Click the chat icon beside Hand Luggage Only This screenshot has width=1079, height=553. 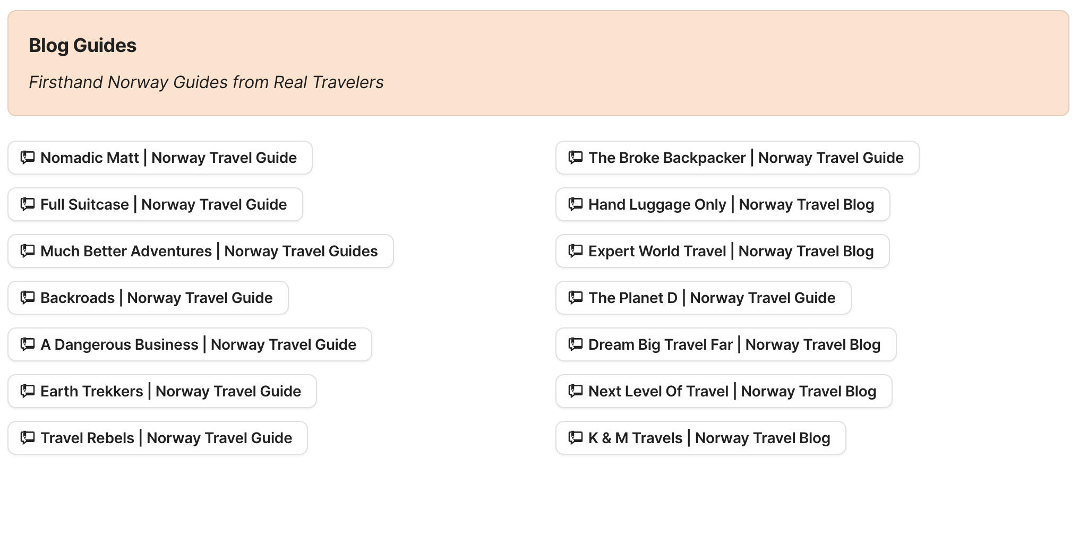click(575, 204)
